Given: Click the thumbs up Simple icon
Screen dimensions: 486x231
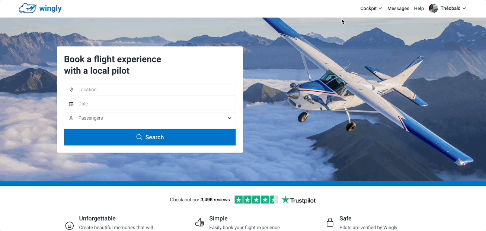Looking at the screenshot, I should (x=200, y=222).
